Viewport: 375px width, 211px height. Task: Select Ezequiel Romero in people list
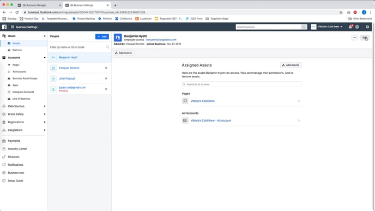(x=80, y=68)
